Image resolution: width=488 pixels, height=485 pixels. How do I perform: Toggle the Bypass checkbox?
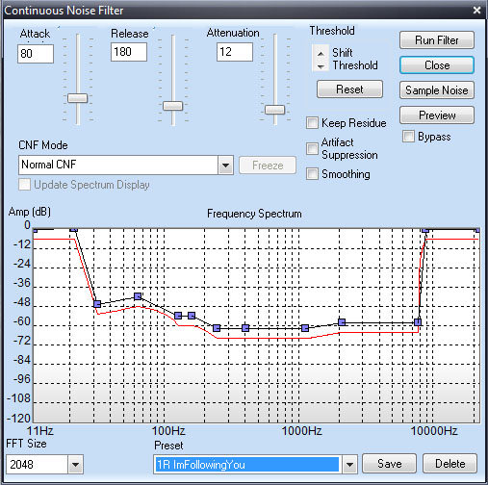pyautogui.click(x=408, y=136)
